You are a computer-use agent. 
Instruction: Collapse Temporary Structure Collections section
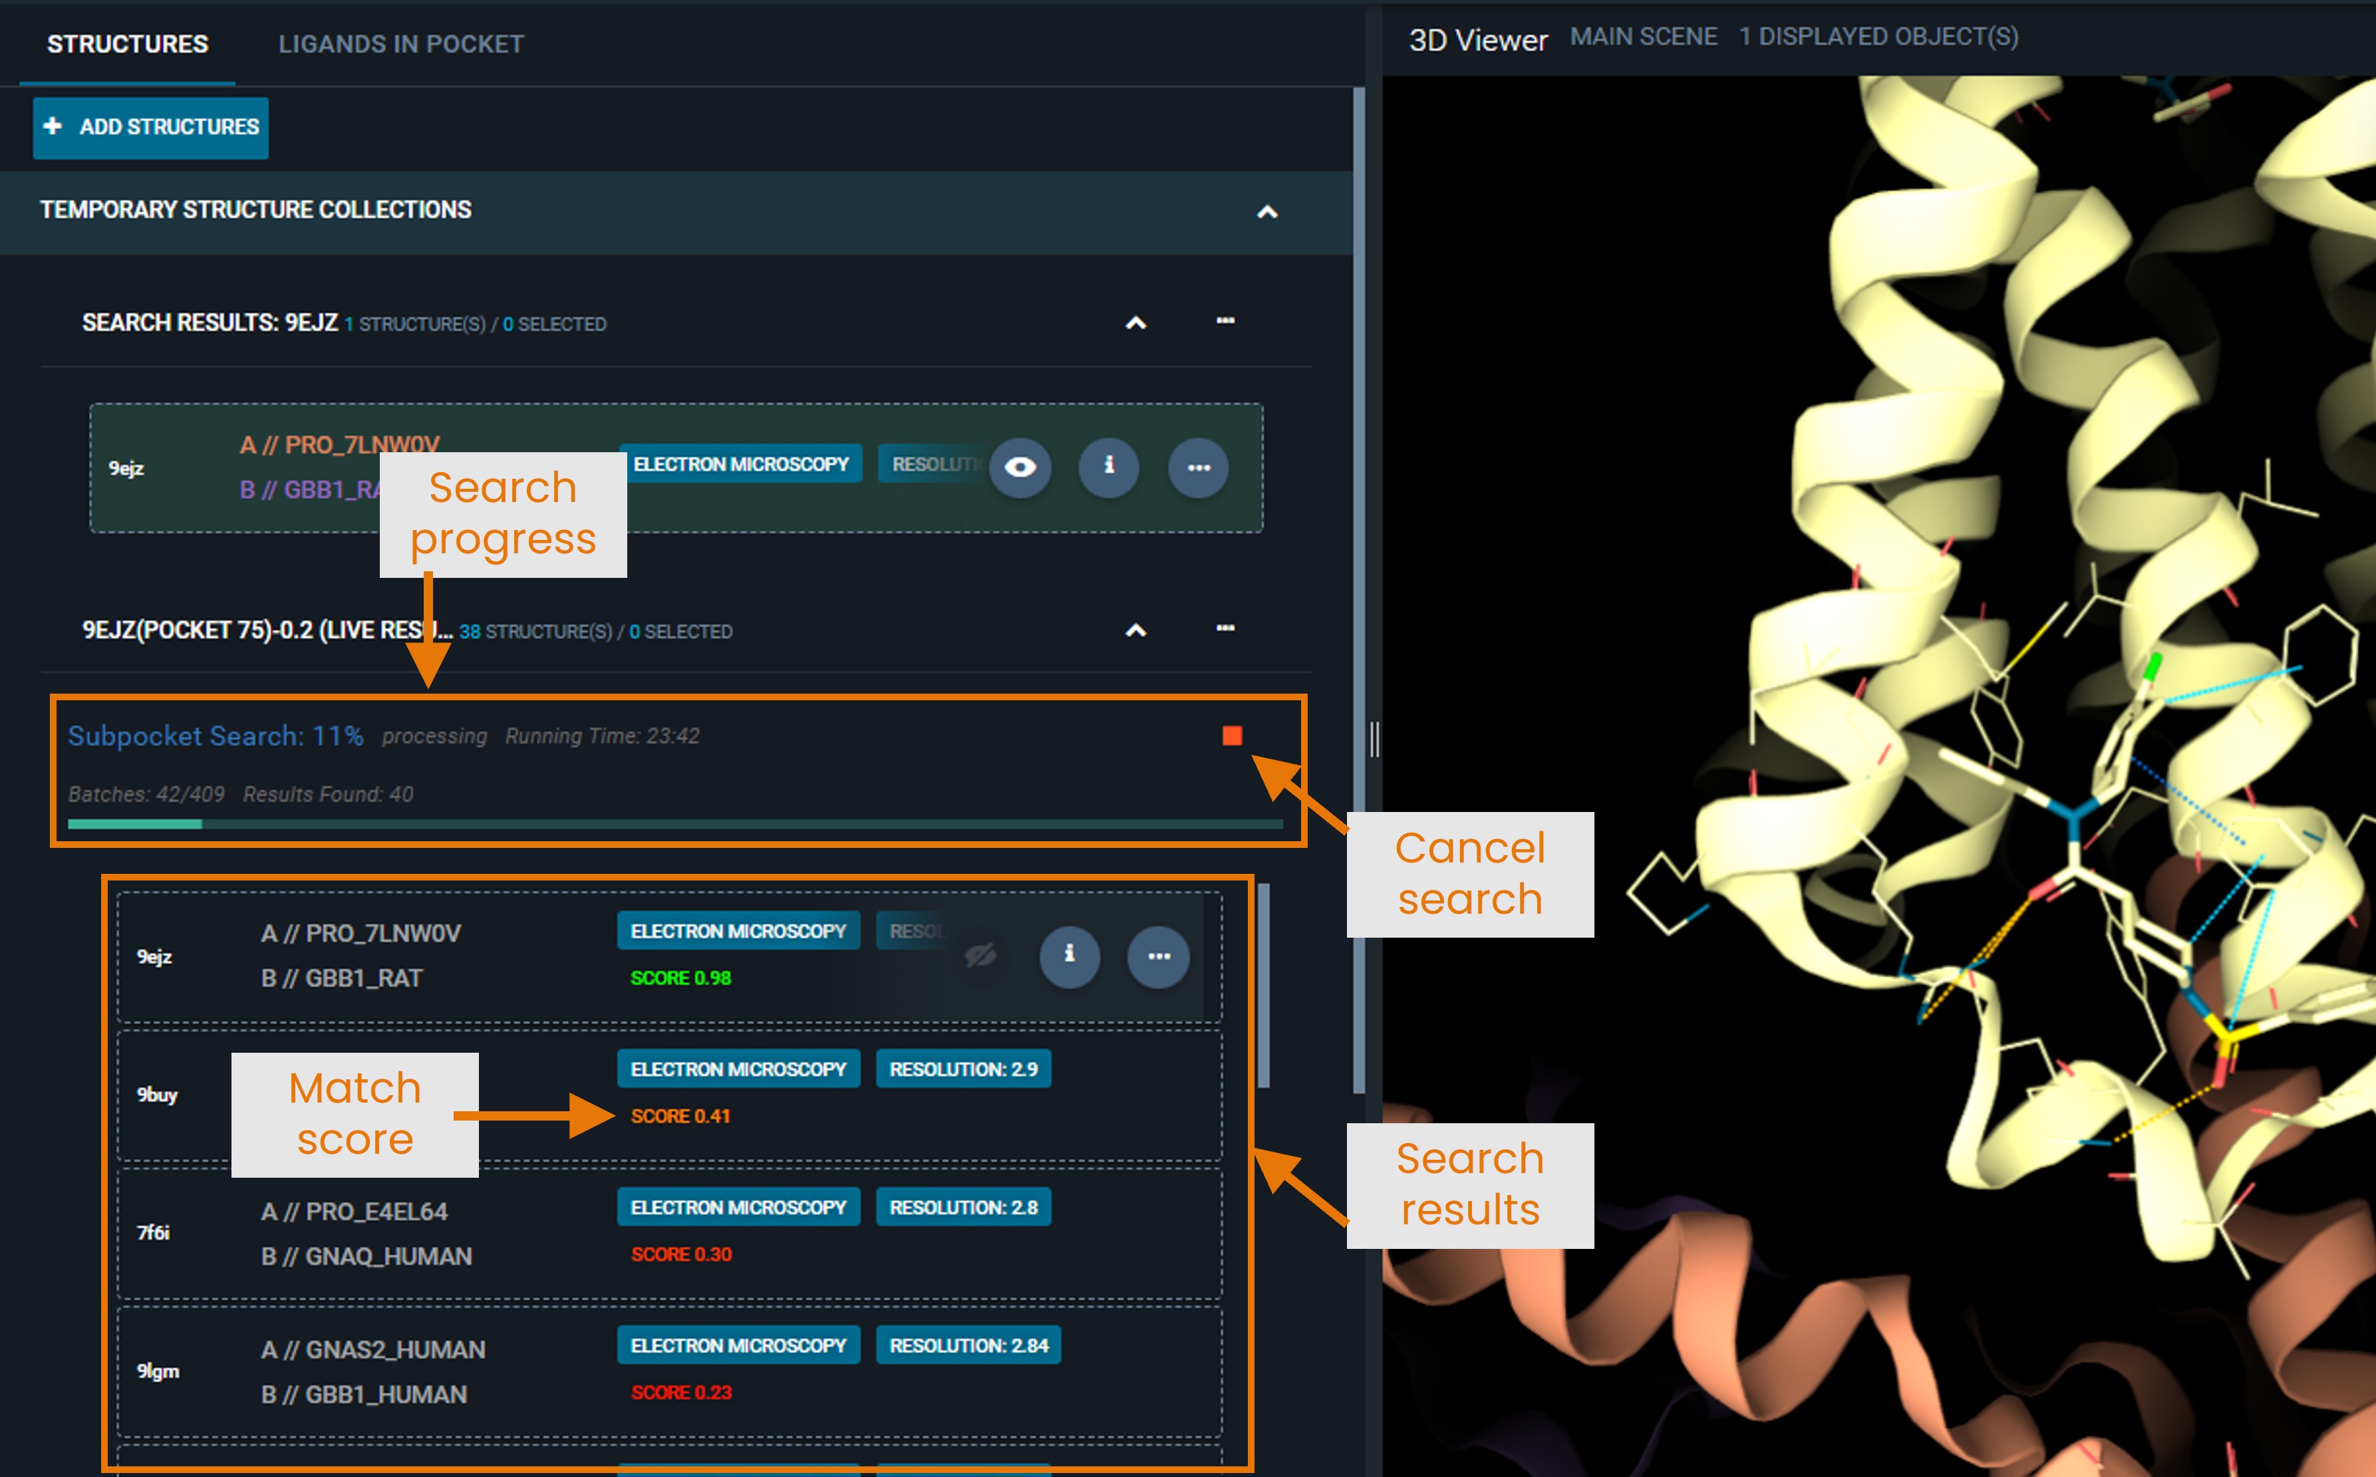tap(1266, 211)
